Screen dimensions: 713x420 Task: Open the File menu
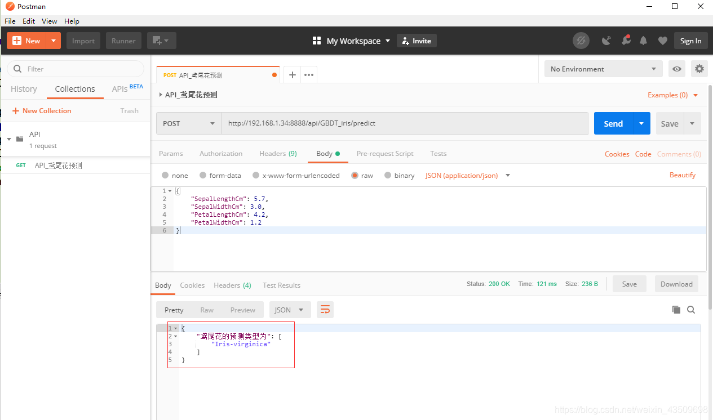(10, 21)
